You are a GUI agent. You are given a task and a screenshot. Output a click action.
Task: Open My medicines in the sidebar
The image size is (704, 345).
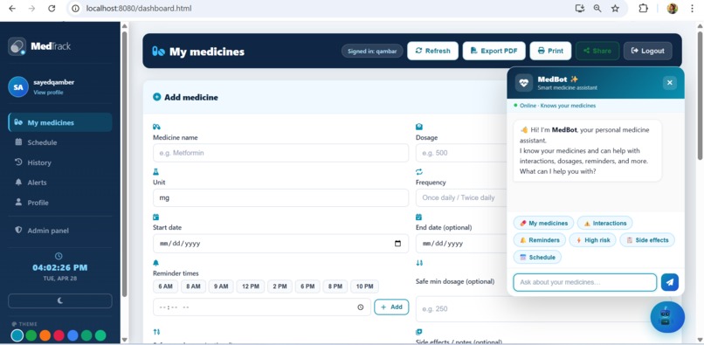pos(60,122)
